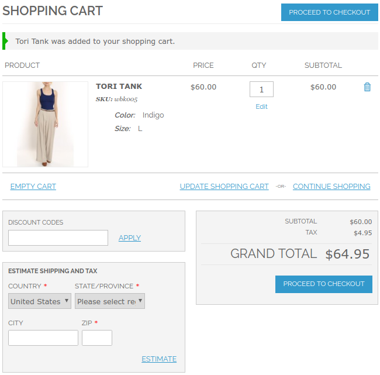The image size is (380, 375).
Task: Open the Country dropdown showing United States
Action: coord(40,301)
